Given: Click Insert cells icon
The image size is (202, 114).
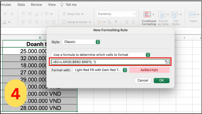Looking at the screenshot, I should click(192, 14).
